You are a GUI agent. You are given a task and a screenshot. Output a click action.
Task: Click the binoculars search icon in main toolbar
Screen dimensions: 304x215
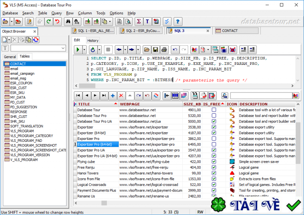click(68, 22)
